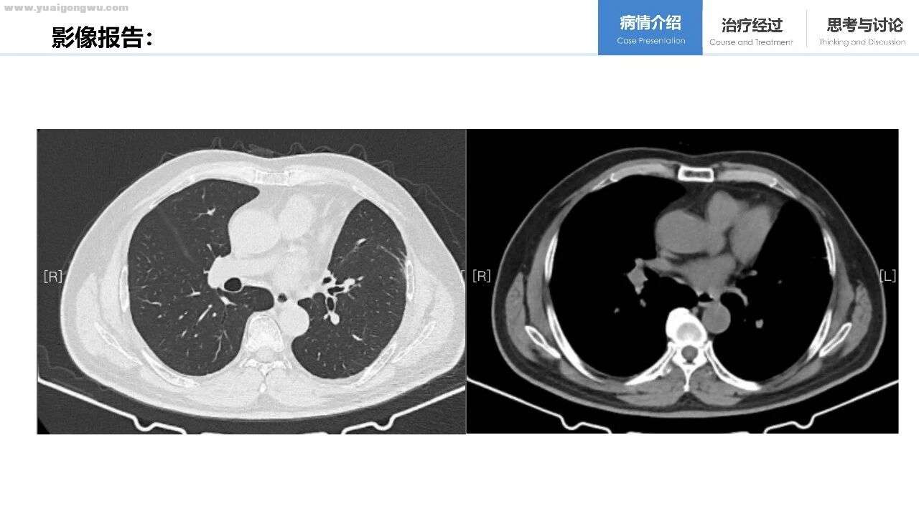Viewport: 919px width, 516px height.
Task: Click the Thinking and Discussion English subtitle
Action: (x=862, y=42)
